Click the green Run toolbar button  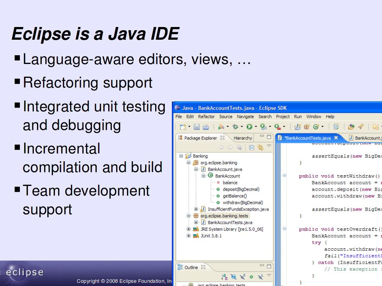[x=249, y=127]
